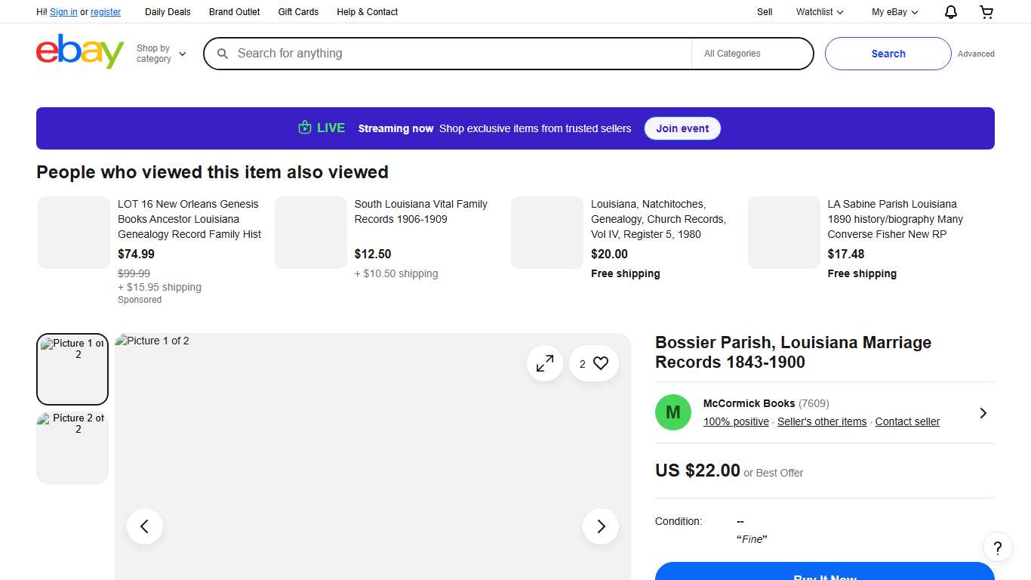1031x580 pixels.
Task: Open the notifications bell icon
Action: tap(951, 12)
